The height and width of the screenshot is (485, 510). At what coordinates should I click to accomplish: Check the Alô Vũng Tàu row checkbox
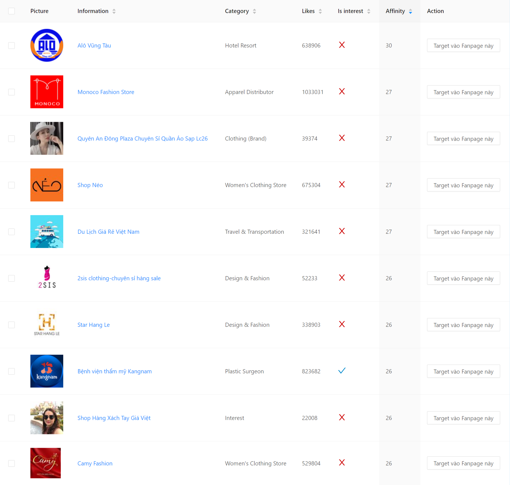point(11,45)
